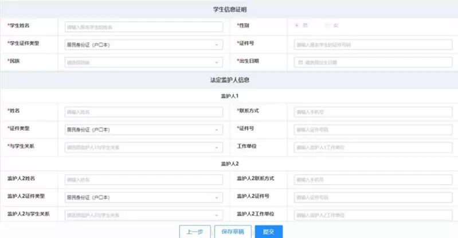Focus the 监护人2联系方式 input field
The width and height of the screenshot is (458, 238).
point(372,180)
